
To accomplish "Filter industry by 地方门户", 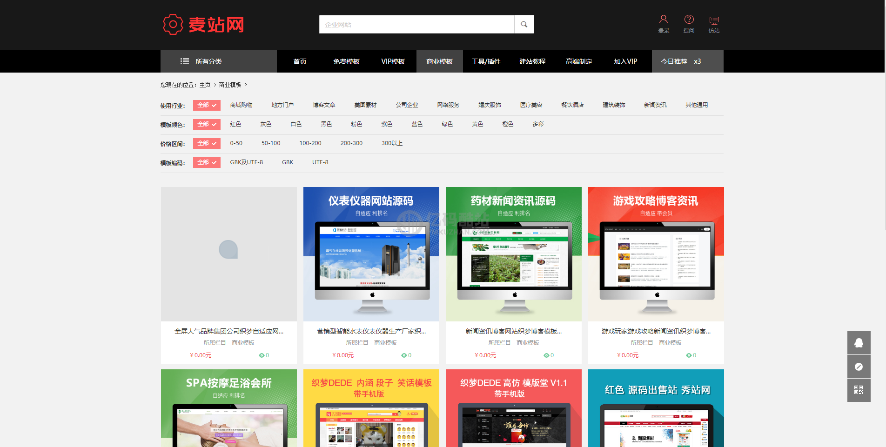I will (282, 105).
